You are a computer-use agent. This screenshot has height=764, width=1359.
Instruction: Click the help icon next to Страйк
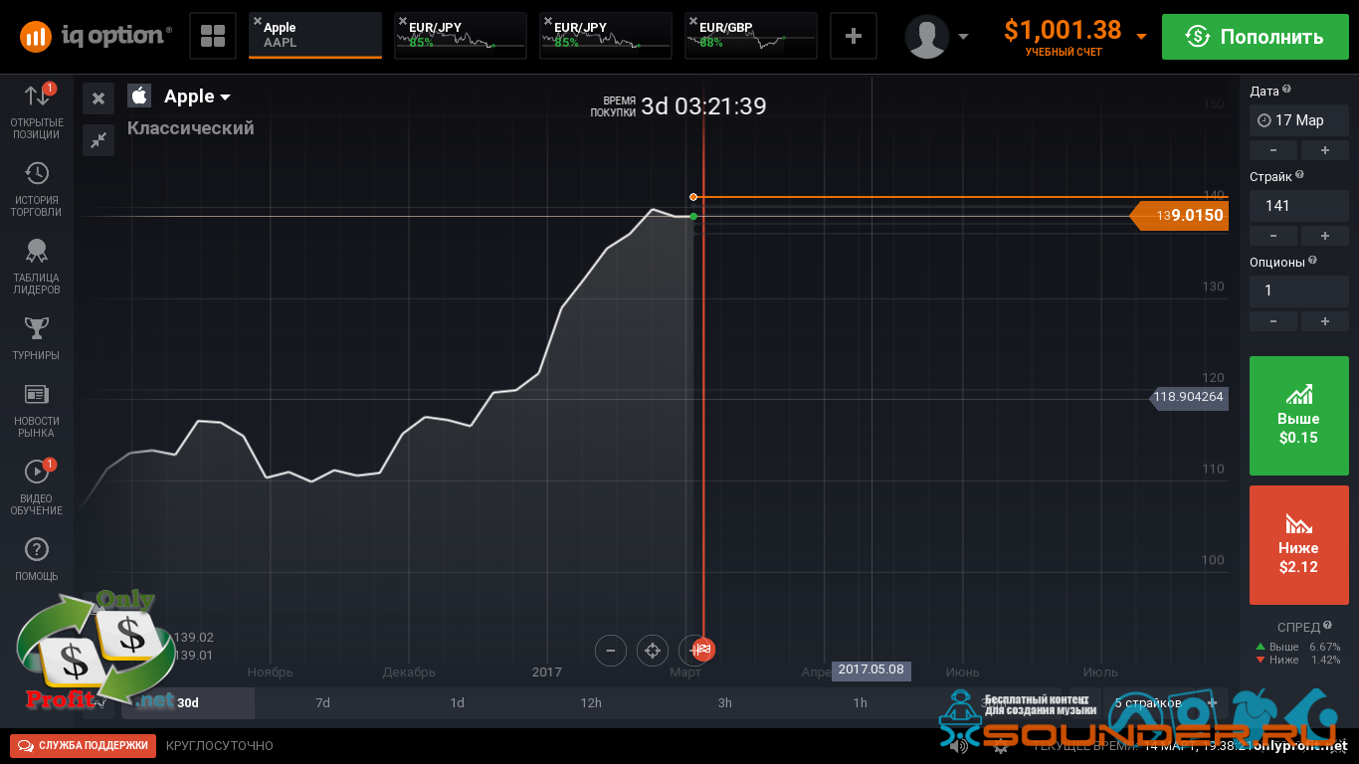pyautogui.click(x=1299, y=175)
